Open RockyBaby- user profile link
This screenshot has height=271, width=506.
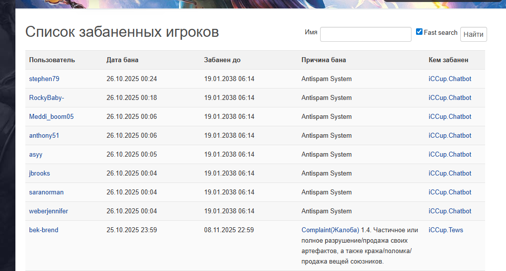point(46,98)
